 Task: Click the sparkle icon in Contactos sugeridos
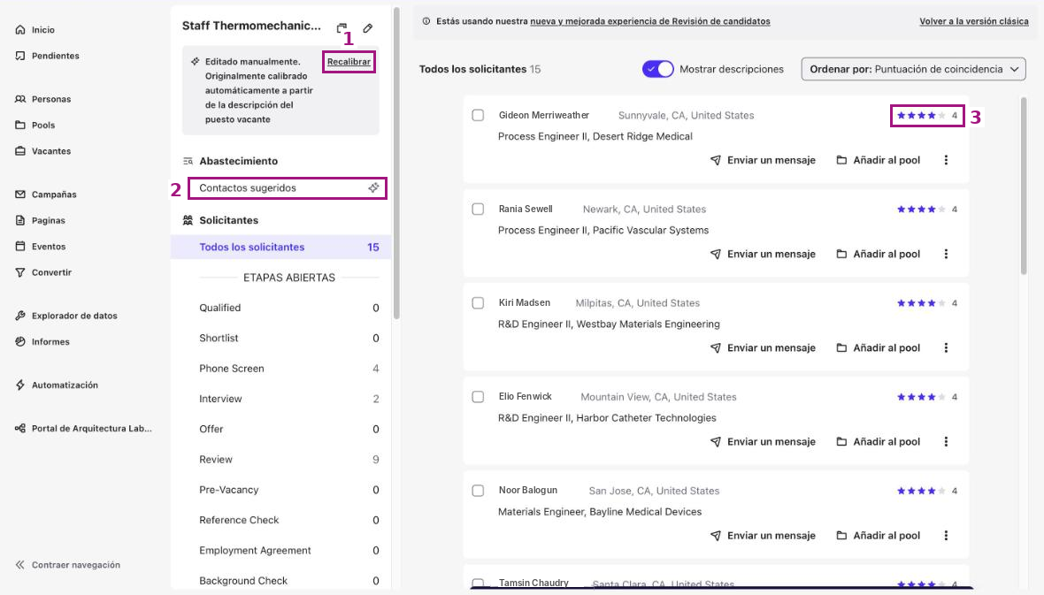click(x=373, y=187)
